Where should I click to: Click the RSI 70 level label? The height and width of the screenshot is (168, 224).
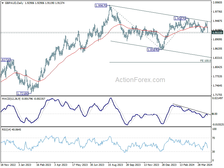coord(213,138)
